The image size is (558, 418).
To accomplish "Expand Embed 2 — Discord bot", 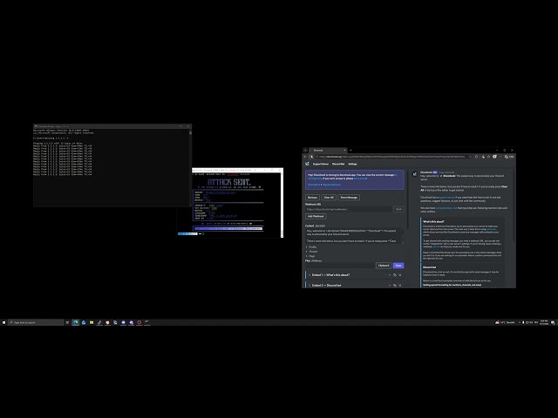I will pos(325,285).
